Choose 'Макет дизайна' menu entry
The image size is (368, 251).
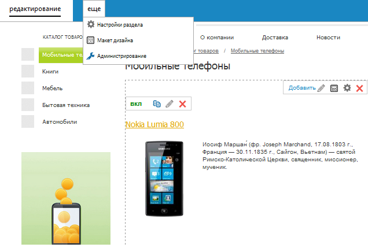tap(115, 40)
